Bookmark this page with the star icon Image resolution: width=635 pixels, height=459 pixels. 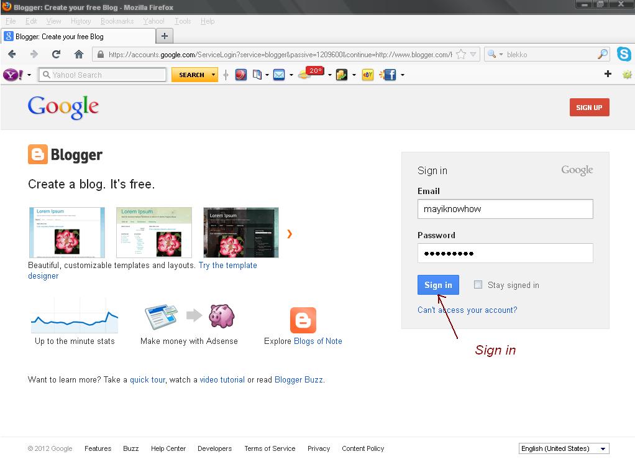(x=461, y=54)
